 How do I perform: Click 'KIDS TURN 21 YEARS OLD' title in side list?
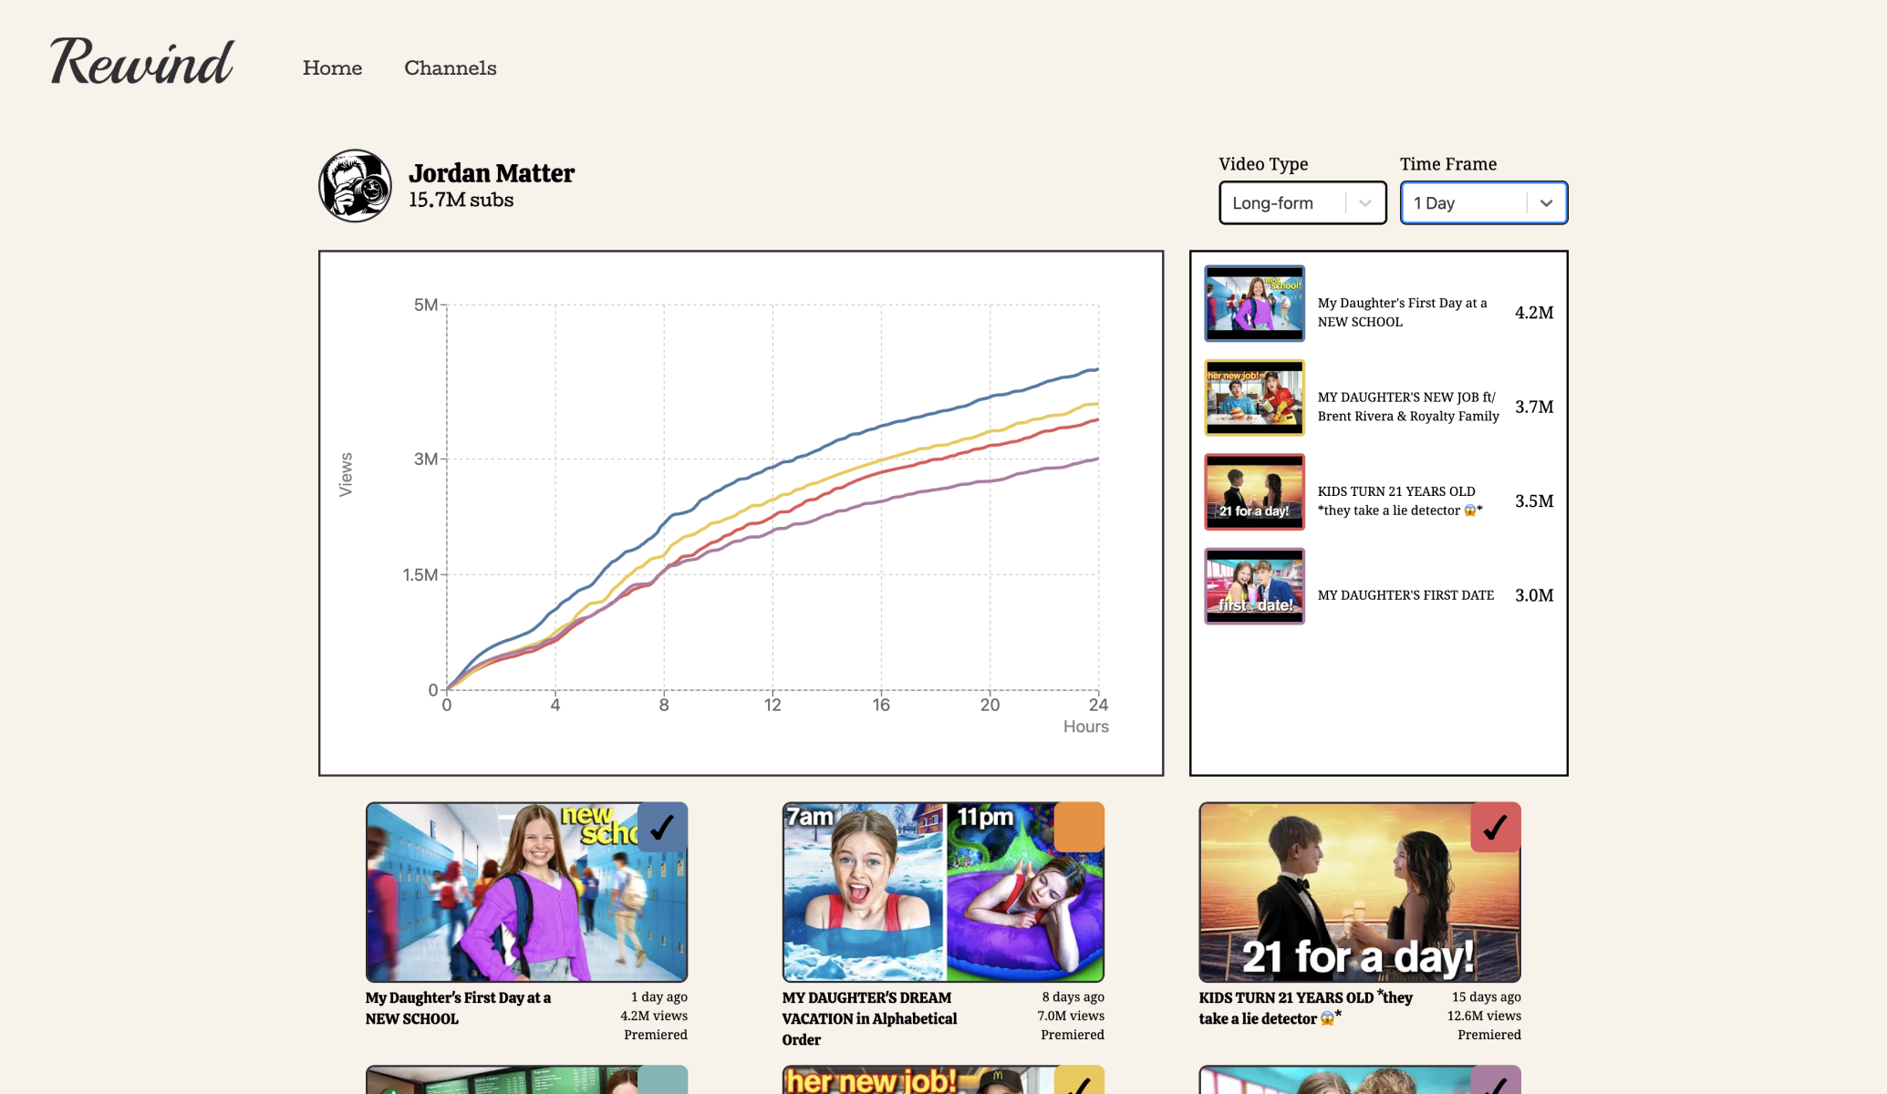(1400, 501)
